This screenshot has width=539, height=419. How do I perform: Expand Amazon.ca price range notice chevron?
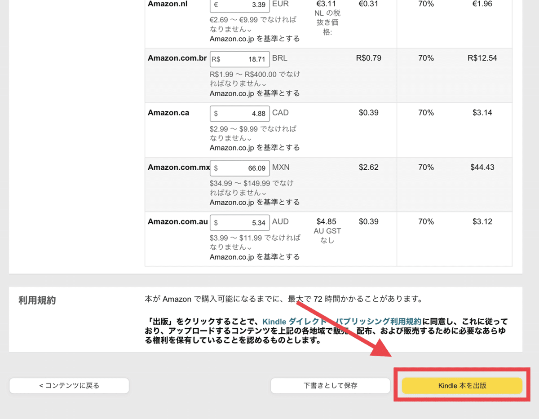(249, 139)
